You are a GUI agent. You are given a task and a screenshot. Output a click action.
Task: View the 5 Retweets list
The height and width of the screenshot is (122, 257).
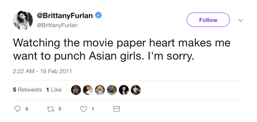click(27, 90)
